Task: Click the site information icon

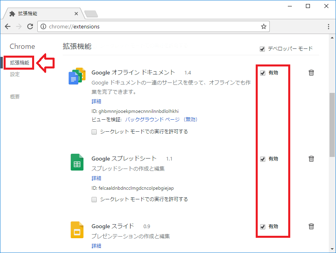Action: 43,26
